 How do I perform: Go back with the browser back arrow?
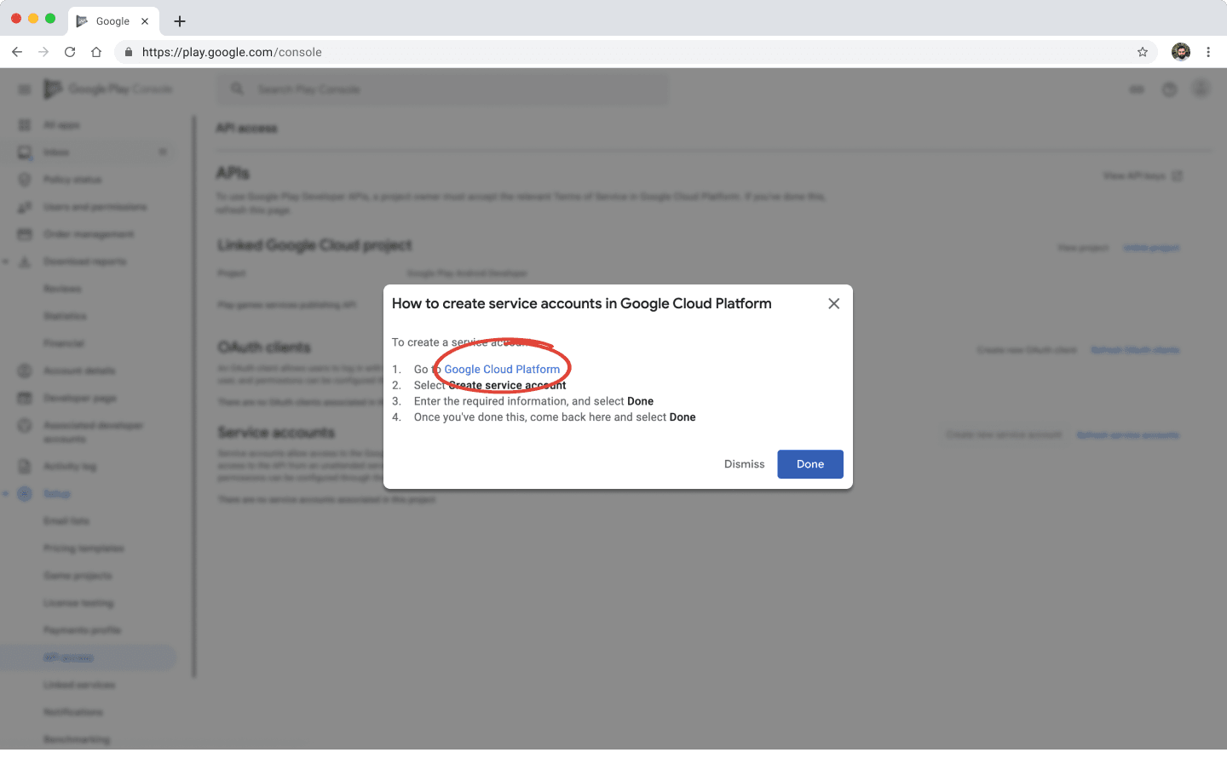point(17,52)
